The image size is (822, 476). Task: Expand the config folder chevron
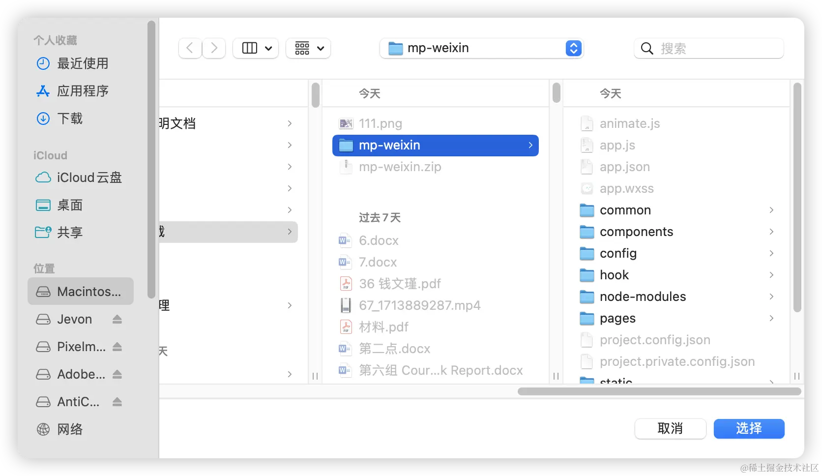(771, 253)
